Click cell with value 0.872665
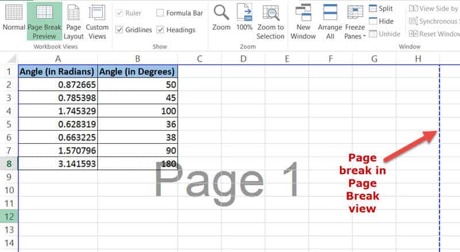460x252 pixels. [x=58, y=85]
